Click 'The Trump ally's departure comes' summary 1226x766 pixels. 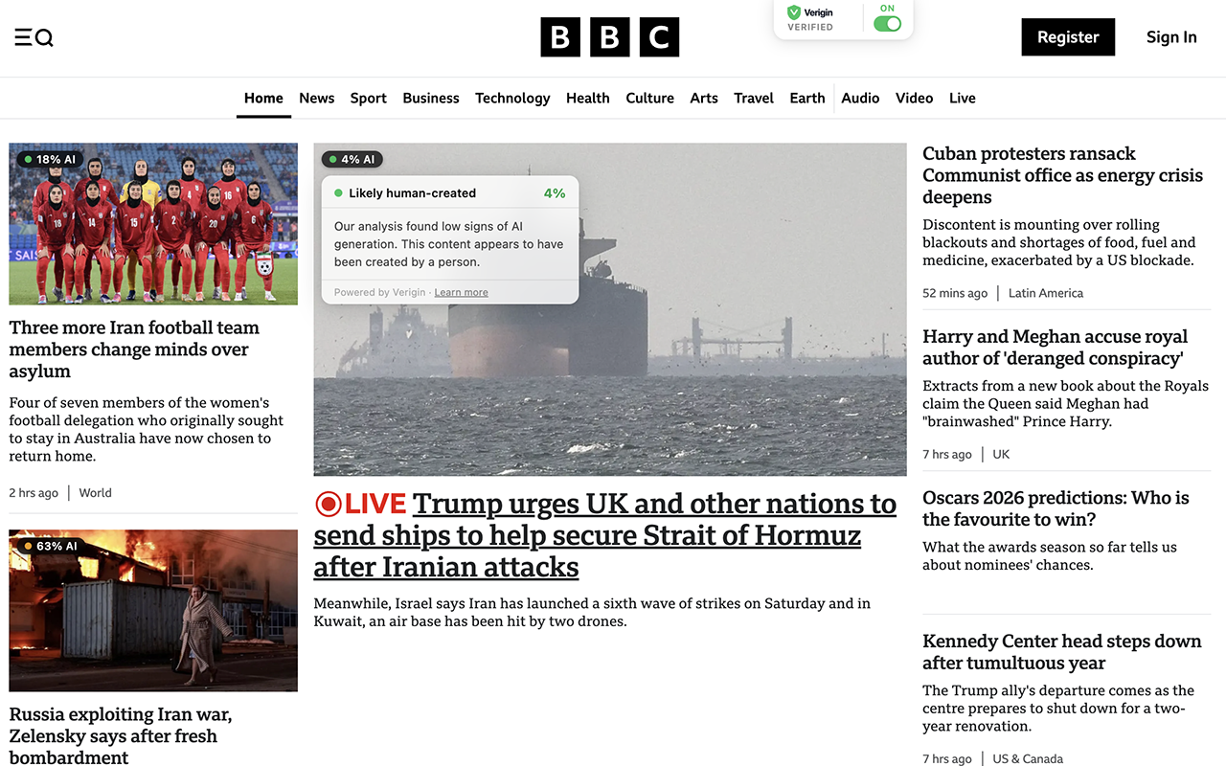[1058, 709]
